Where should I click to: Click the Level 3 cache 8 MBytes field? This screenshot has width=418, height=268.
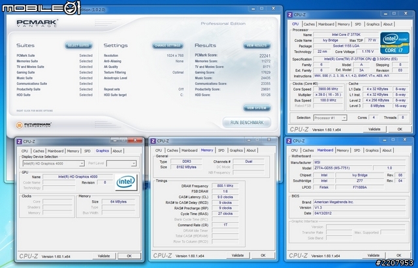(x=378, y=106)
